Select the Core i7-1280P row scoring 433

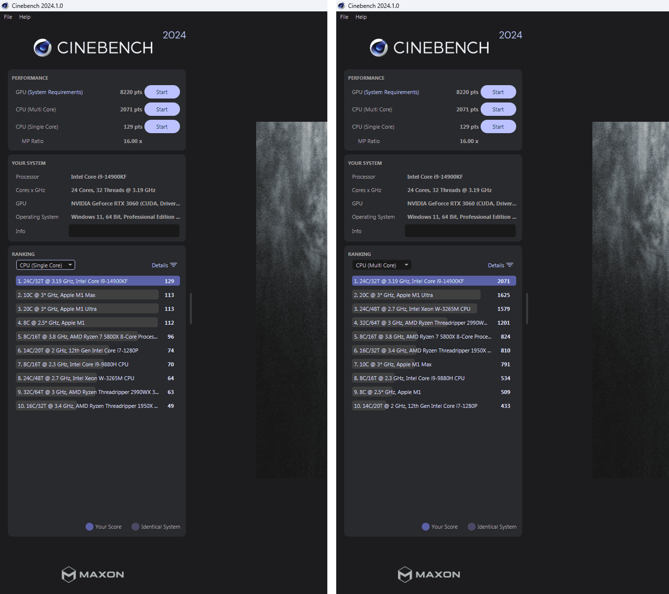point(434,406)
